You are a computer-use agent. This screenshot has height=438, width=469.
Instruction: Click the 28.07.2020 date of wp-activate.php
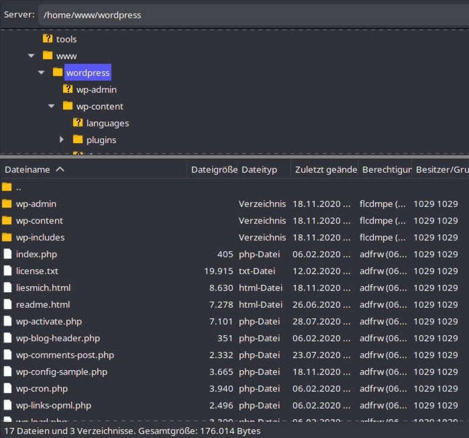(322, 322)
